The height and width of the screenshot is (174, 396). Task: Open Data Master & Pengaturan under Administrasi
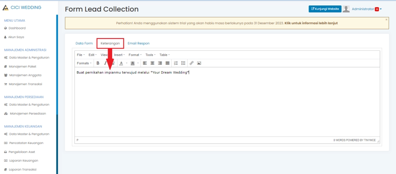(29, 57)
